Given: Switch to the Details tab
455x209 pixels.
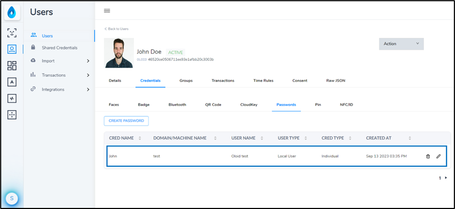Looking at the screenshot, I should tap(115, 81).
